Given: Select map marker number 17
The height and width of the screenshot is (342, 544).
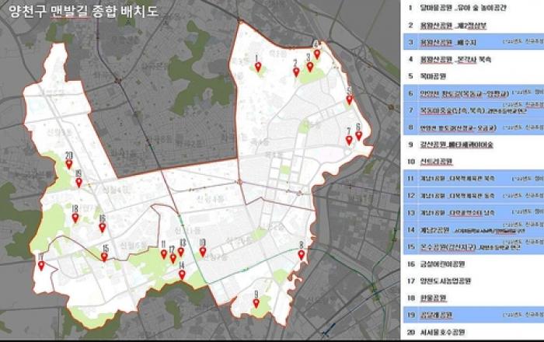Looking at the screenshot, I should [x=40, y=265].
